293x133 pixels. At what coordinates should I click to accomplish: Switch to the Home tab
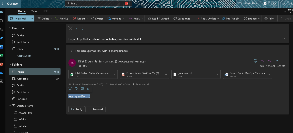click(x=22, y=11)
